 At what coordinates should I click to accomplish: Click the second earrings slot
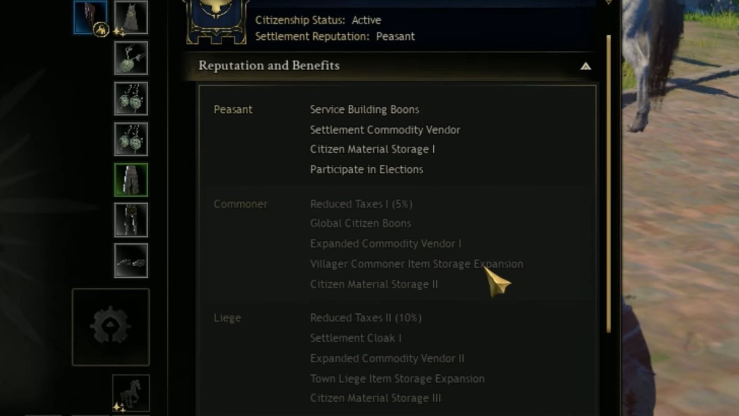[x=131, y=140]
